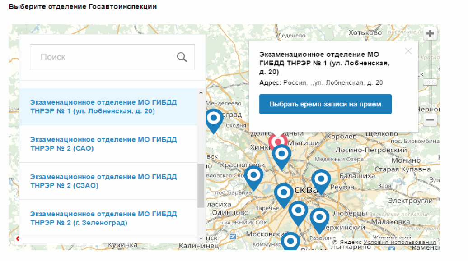Choose ТНРЭР № 2 (г. Зеленоград) office
Viewport: 468px width, 261px height.
coord(103,218)
